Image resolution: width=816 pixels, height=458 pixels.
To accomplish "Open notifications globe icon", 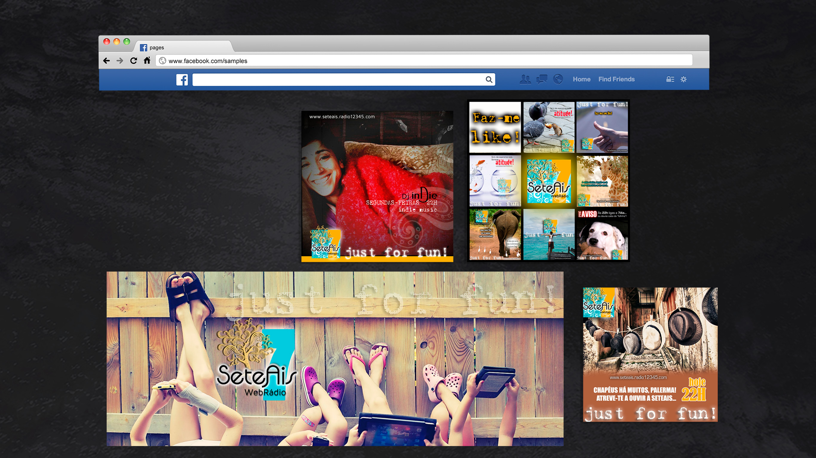I will click(x=558, y=79).
